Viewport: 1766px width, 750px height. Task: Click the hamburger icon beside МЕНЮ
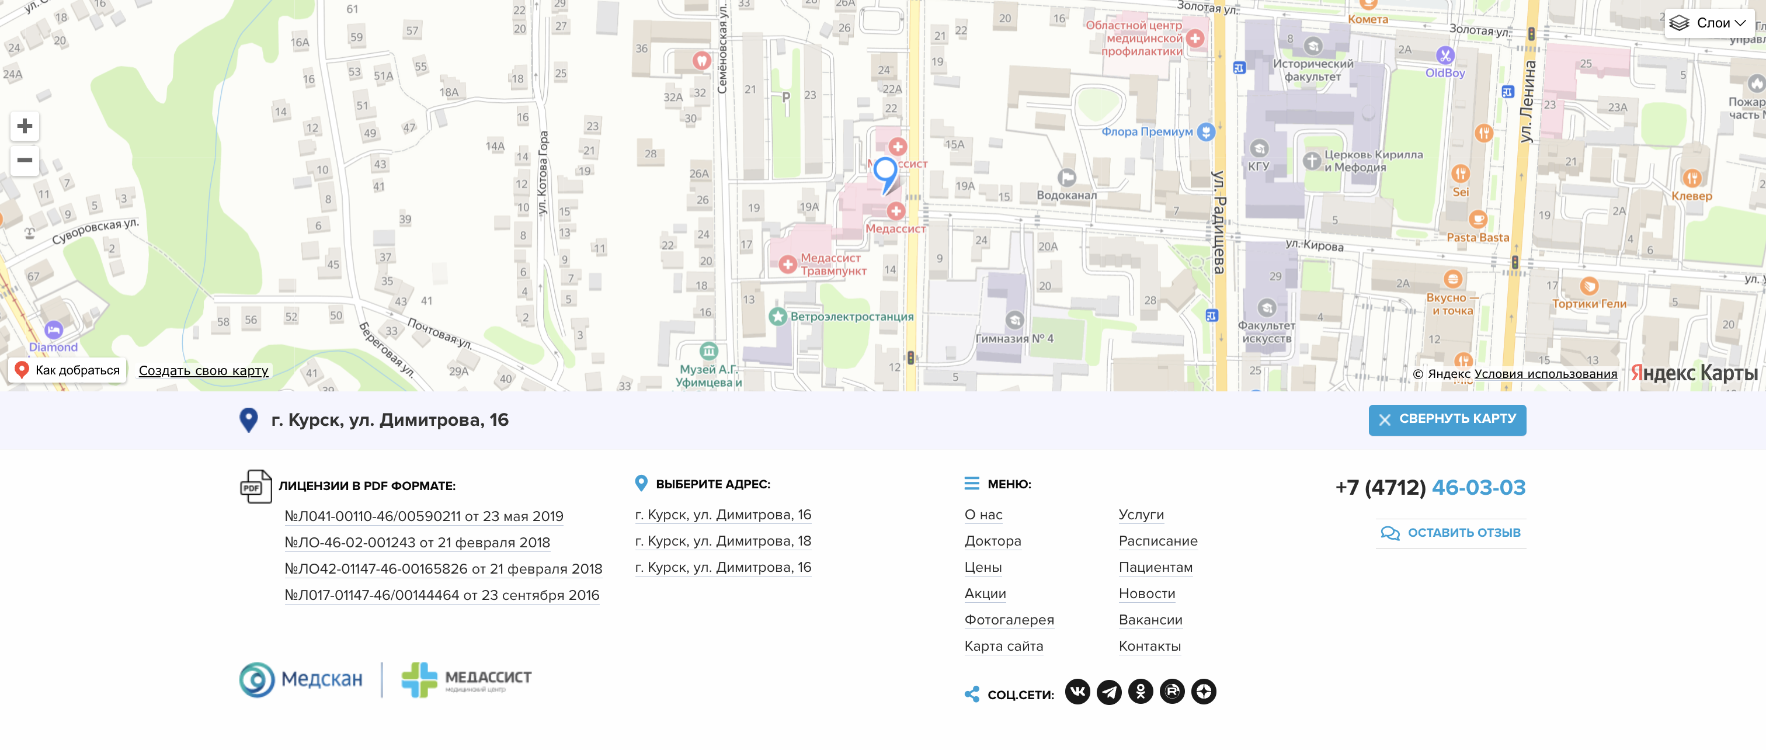pyautogui.click(x=971, y=483)
